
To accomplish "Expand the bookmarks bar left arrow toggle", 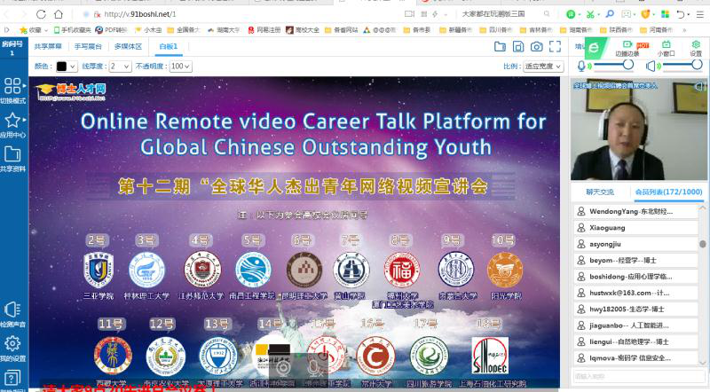I will (6, 30).
